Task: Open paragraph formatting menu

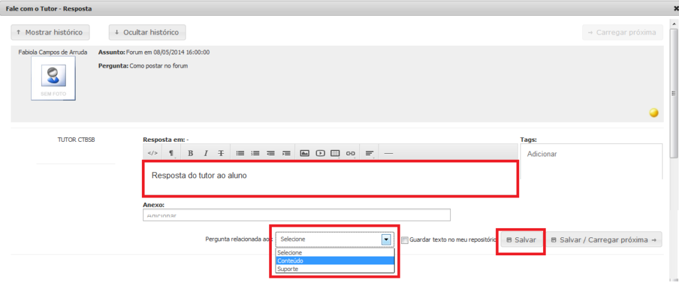Action: pos(171,153)
